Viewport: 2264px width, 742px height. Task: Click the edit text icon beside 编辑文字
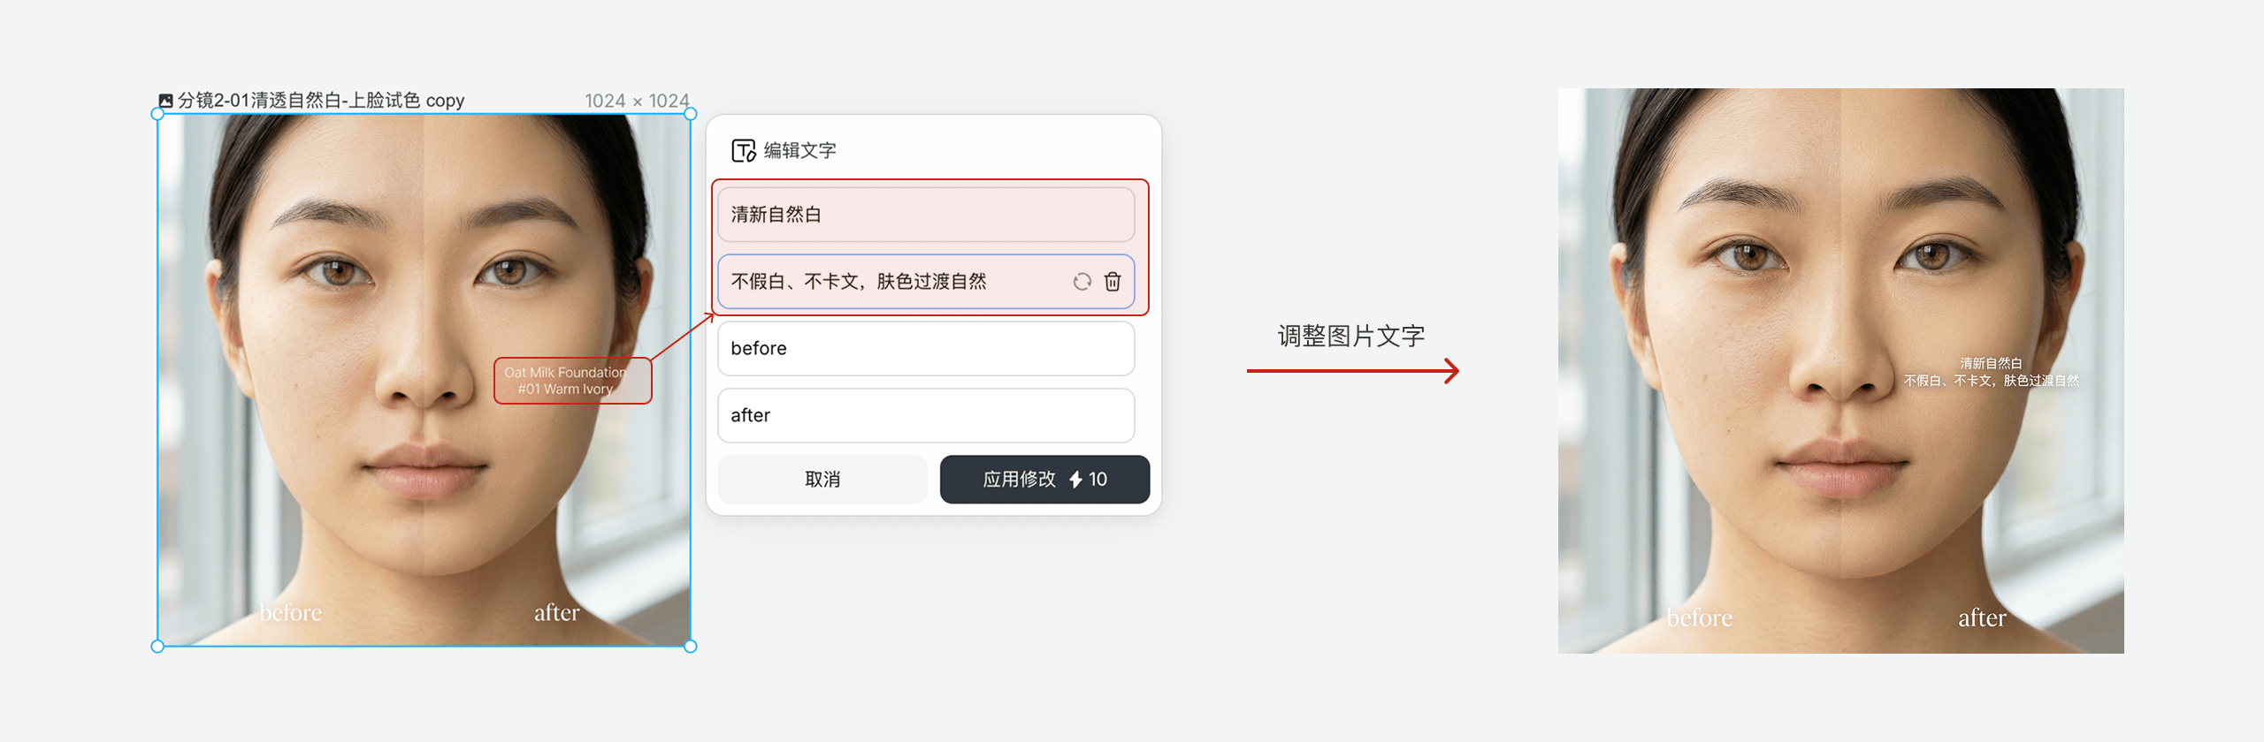point(743,151)
